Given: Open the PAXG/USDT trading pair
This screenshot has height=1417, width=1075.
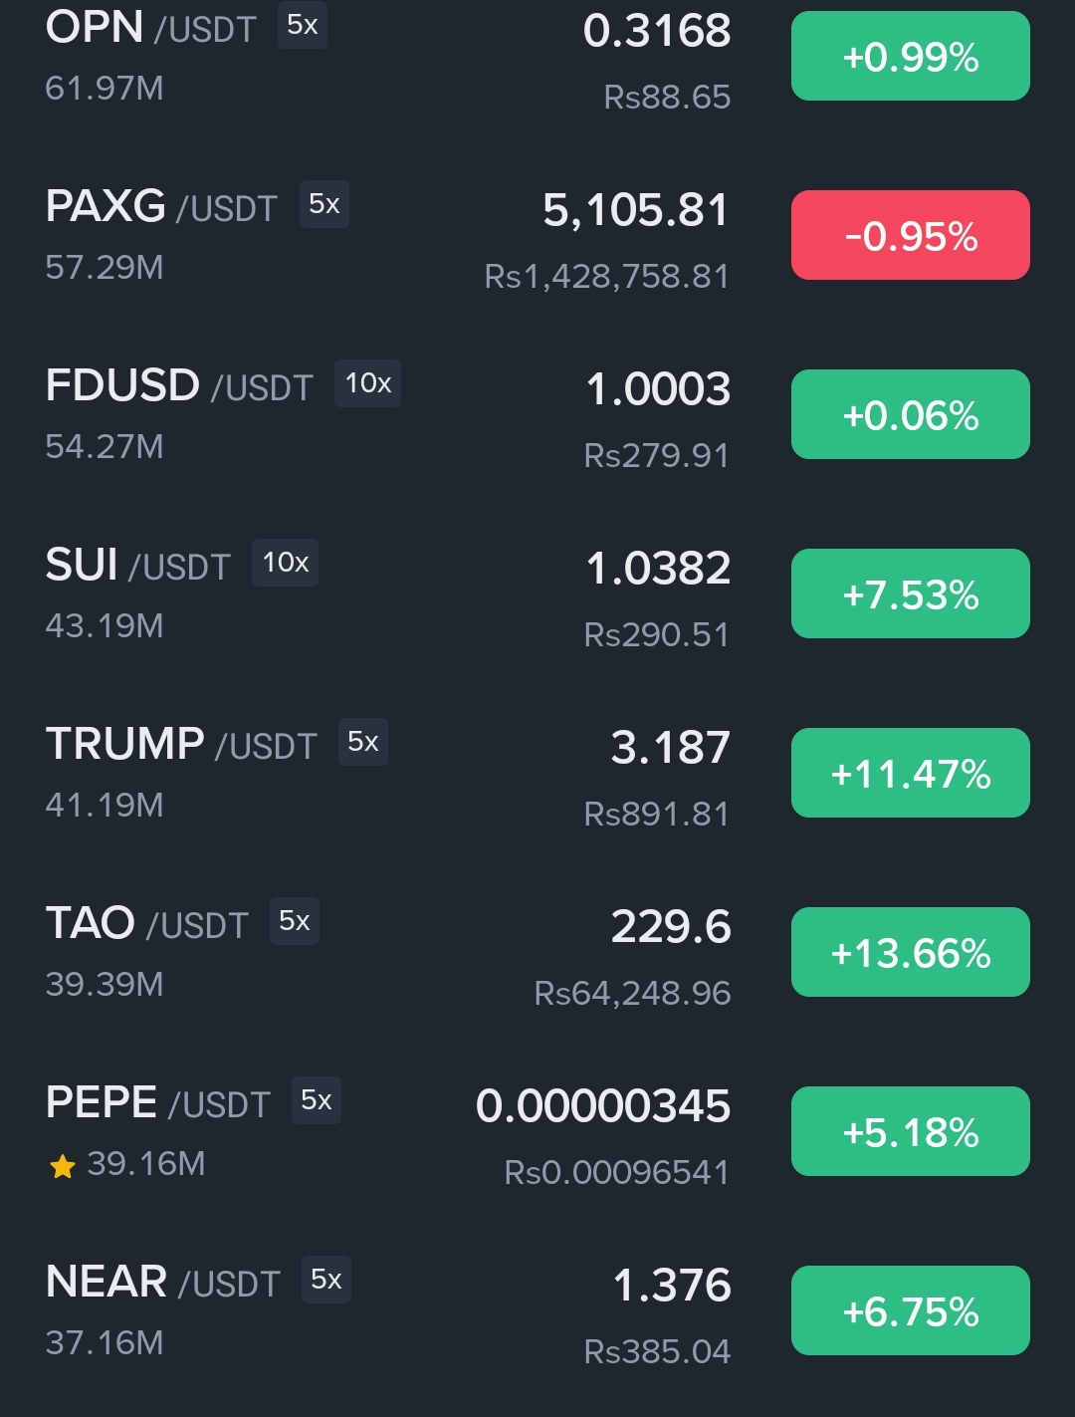Looking at the screenshot, I should (160, 207).
